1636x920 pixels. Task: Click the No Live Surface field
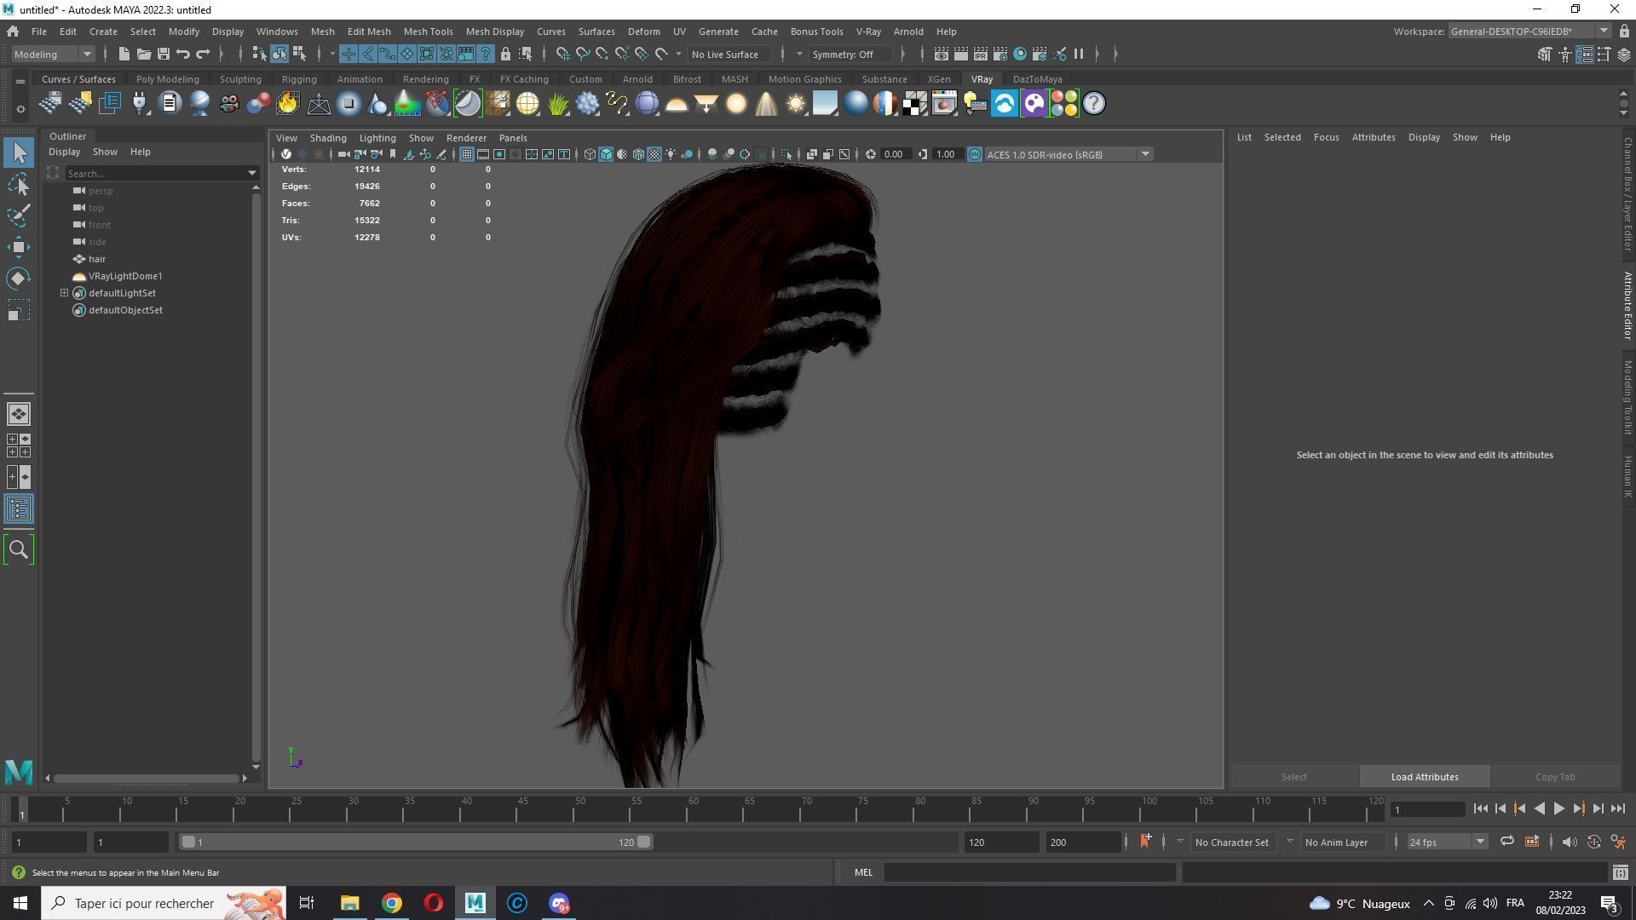pyautogui.click(x=729, y=55)
